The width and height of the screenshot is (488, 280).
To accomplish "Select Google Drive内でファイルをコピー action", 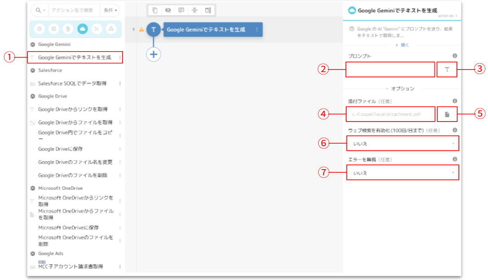I will [75, 136].
